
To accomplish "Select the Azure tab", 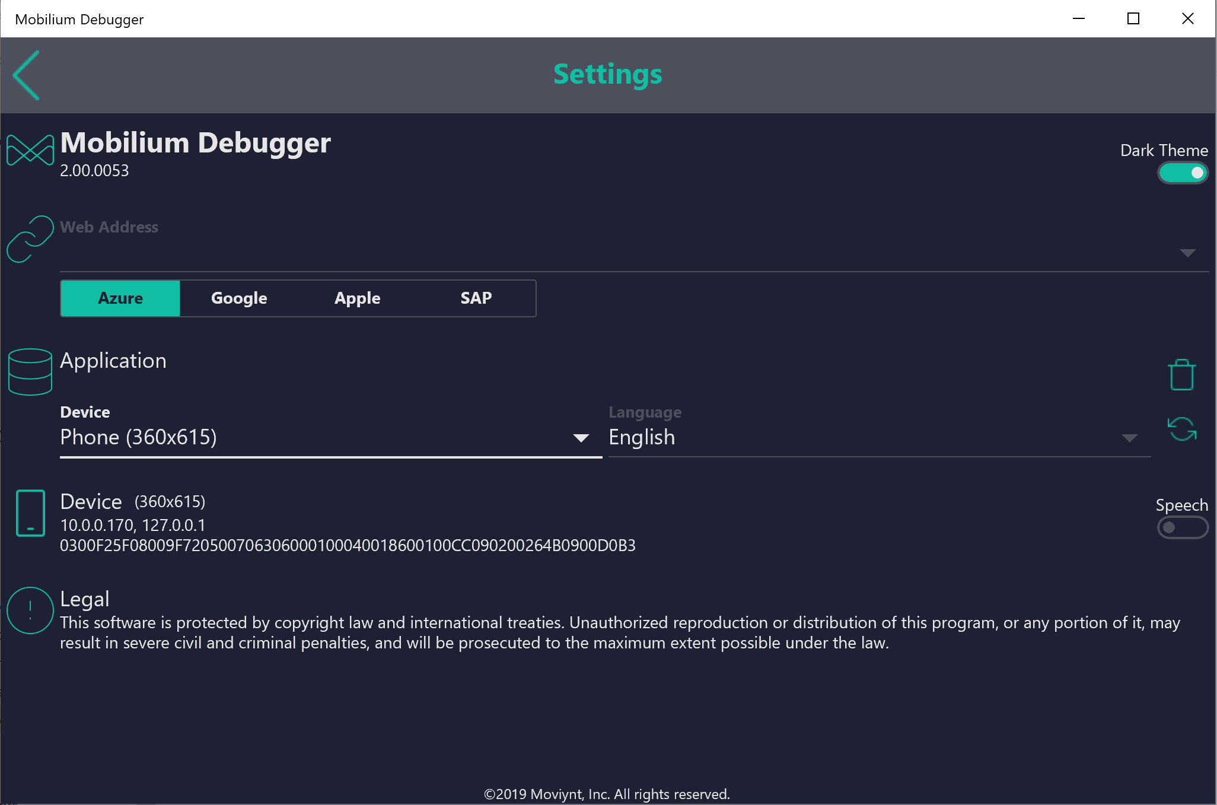I will pos(120,298).
